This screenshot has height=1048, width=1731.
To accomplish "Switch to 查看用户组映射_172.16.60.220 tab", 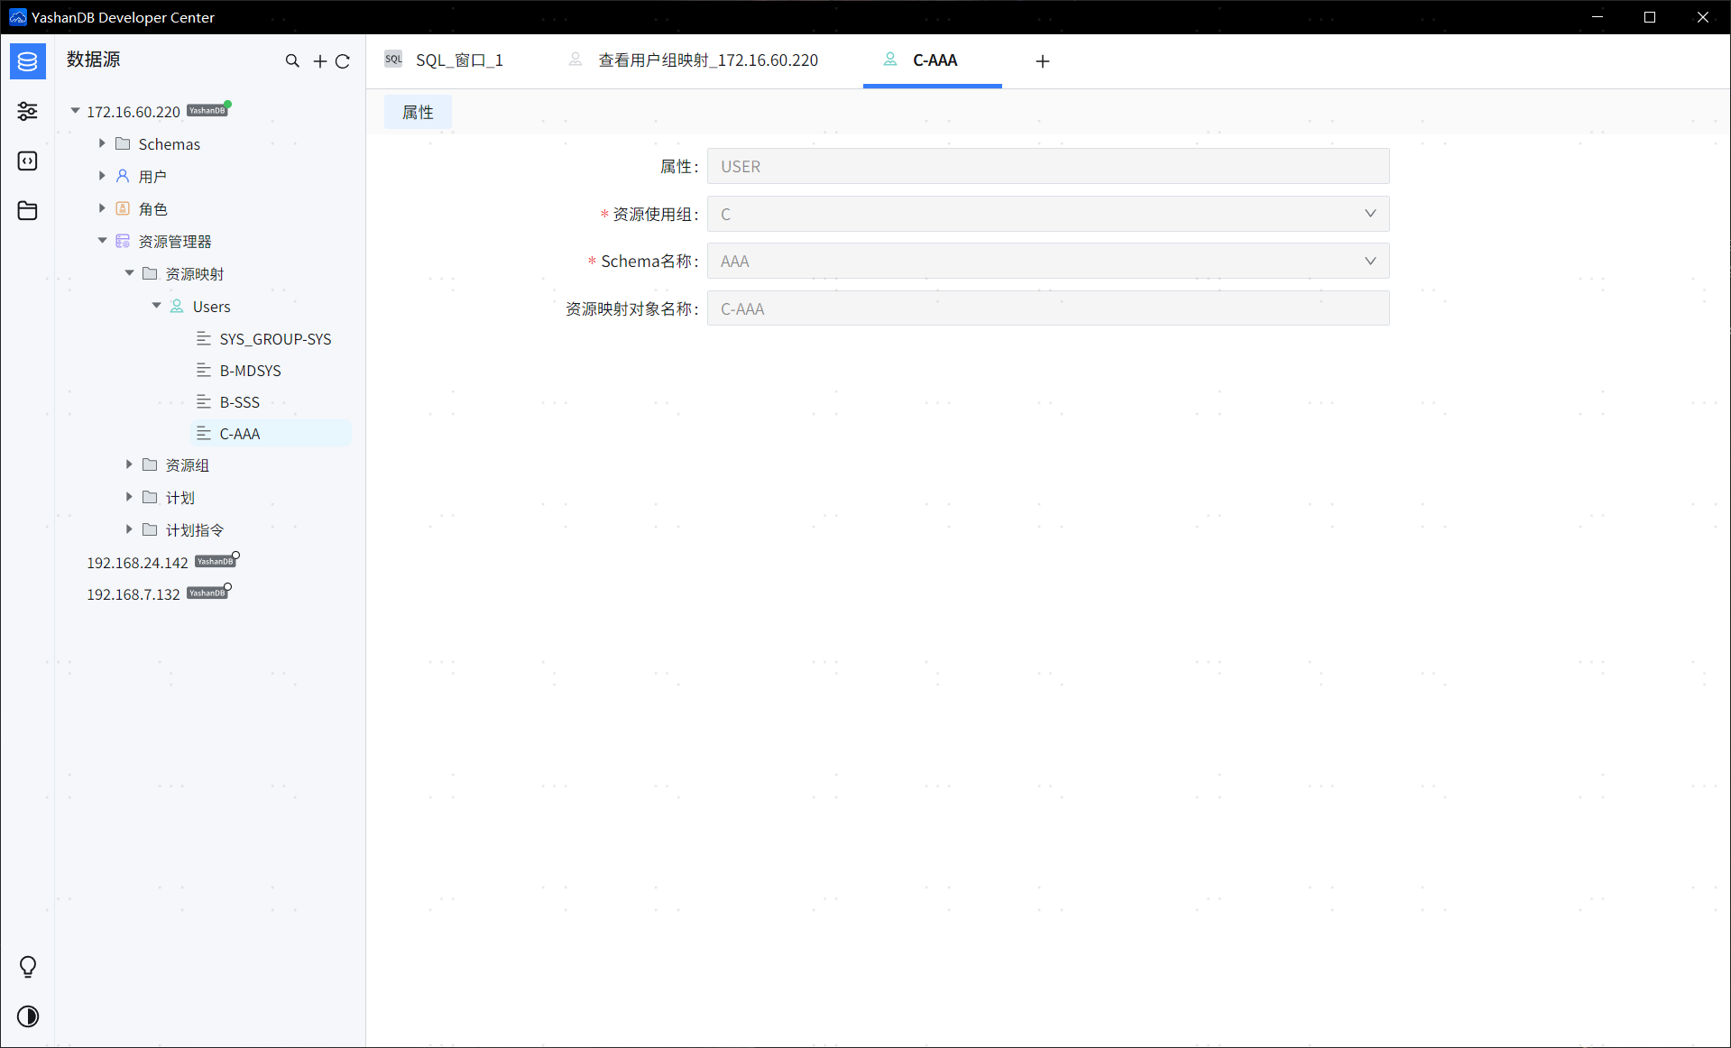I will click(693, 60).
